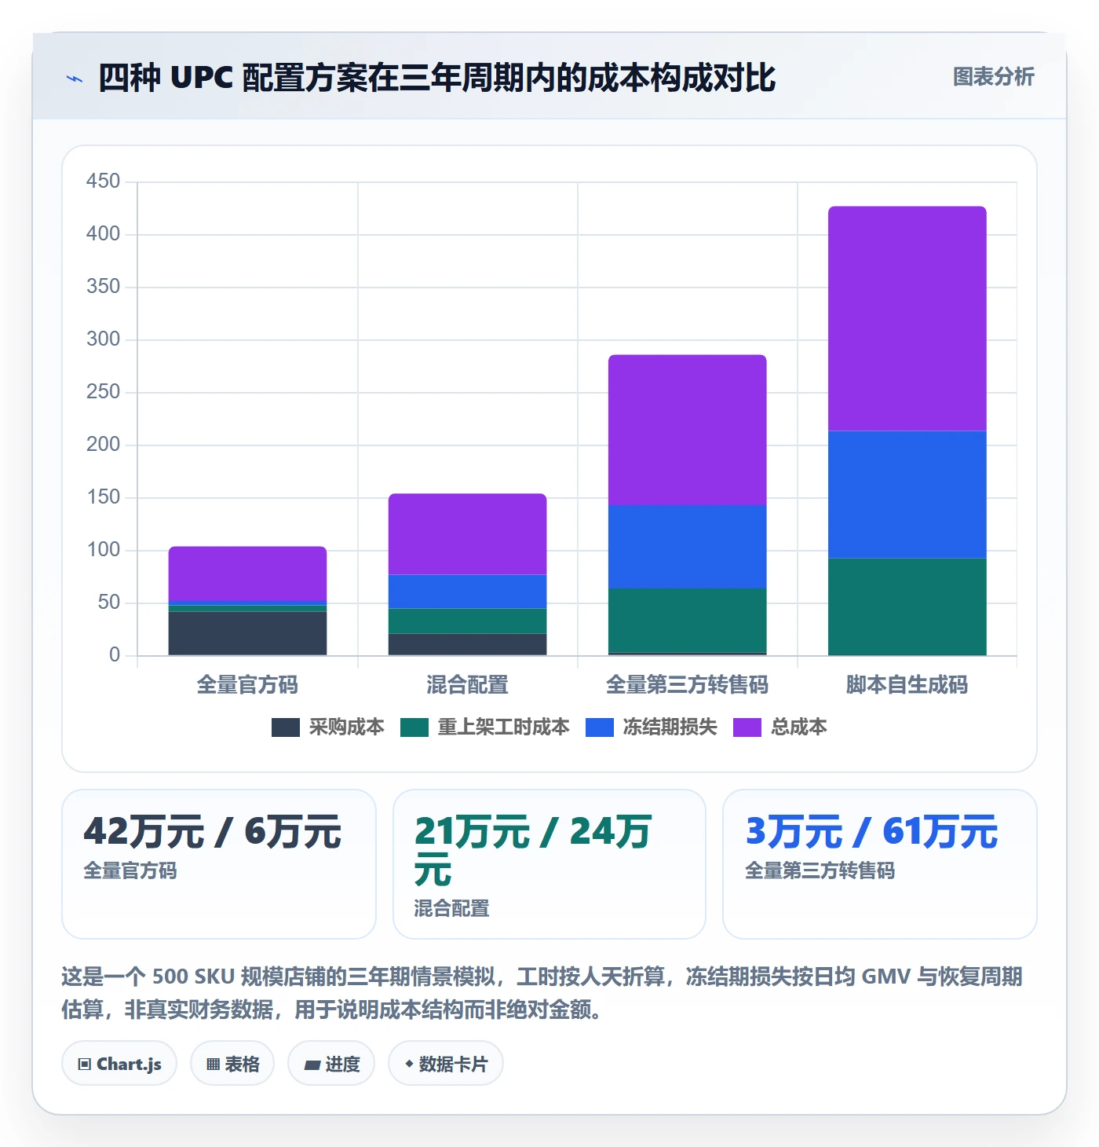This screenshot has height=1147, width=1099.
Task: Select the green 重上架工时成本 segment of 混合配置 bar
Action: (x=467, y=621)
